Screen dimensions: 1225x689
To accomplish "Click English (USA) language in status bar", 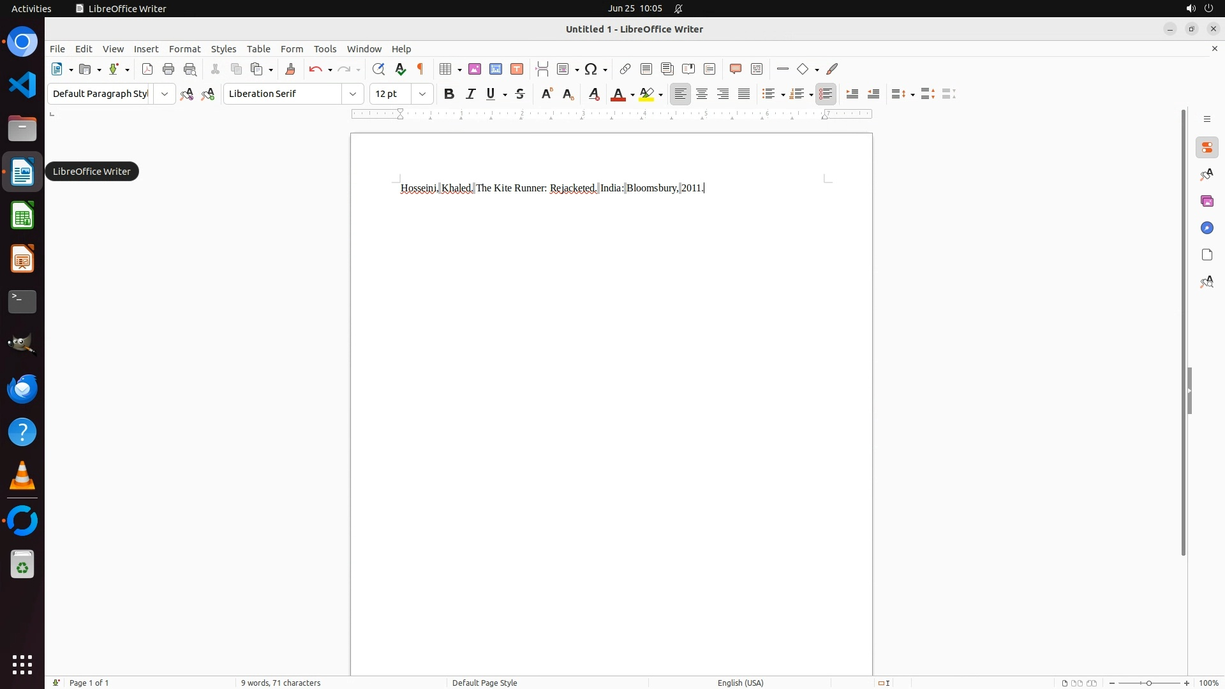I will [740, 683].
